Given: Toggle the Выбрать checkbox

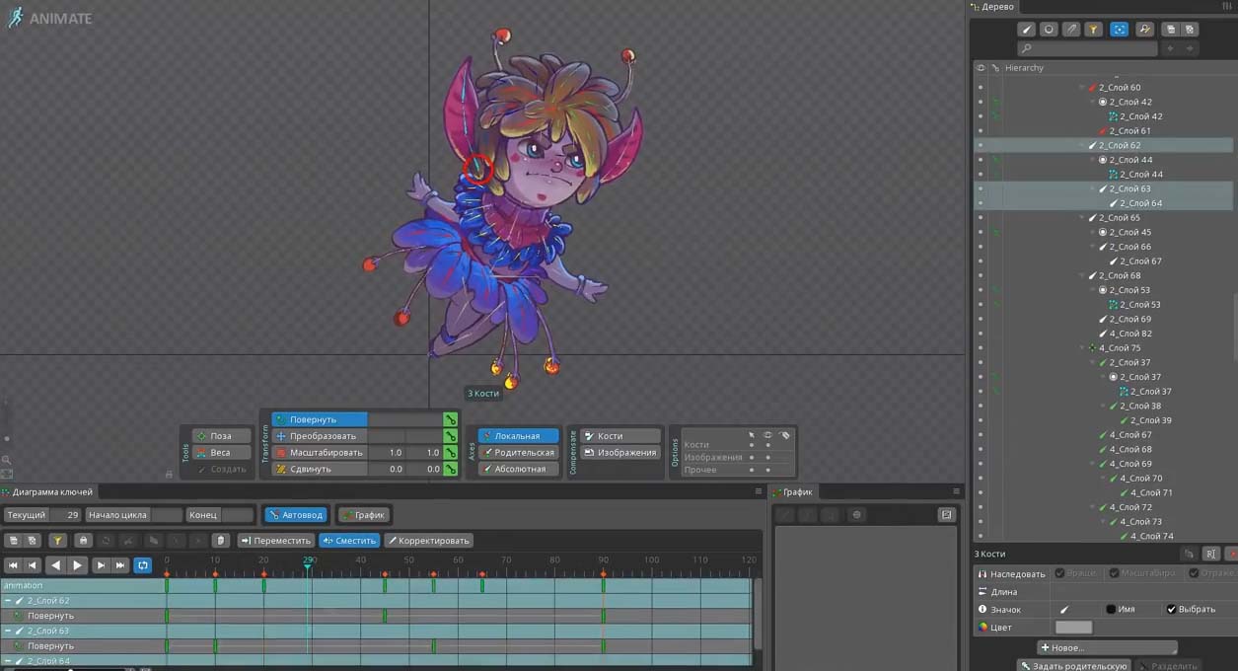Looking at the screenshot, I should point(1171,610).
